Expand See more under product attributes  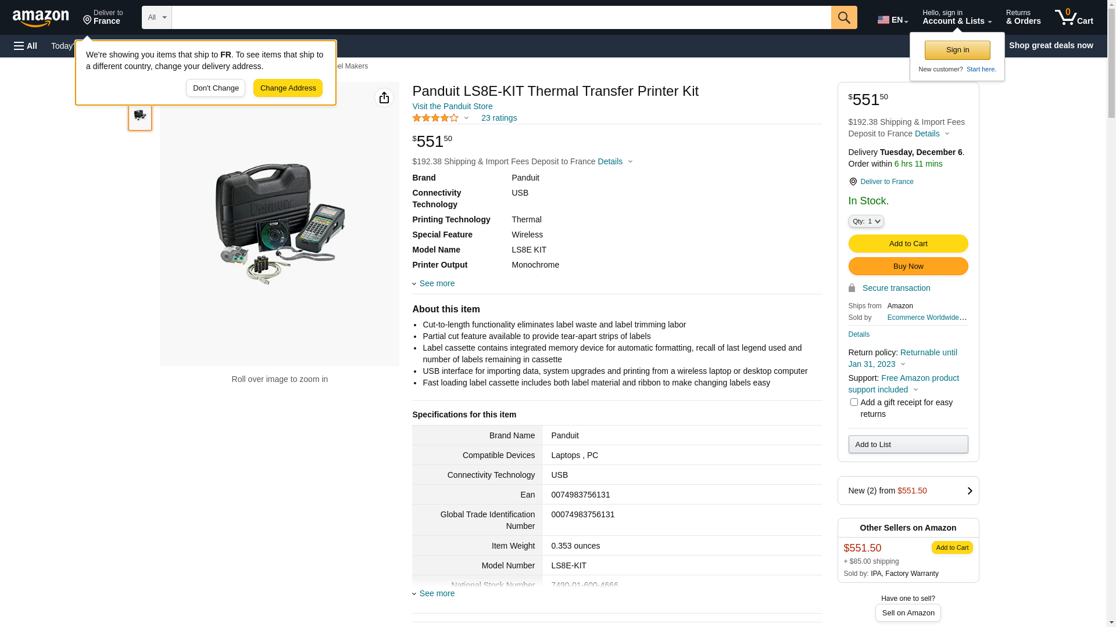point(436,283)
